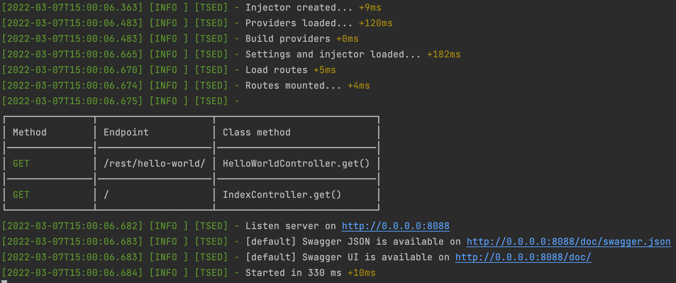Click the /rest/hello-world/ endpoint cell
This screenshot has width=676, height=283.
click(x=154, y=163)
